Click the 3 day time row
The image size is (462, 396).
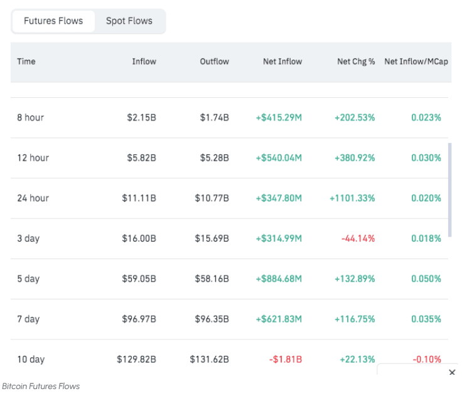pyautogui.click(x=28, y=238)
